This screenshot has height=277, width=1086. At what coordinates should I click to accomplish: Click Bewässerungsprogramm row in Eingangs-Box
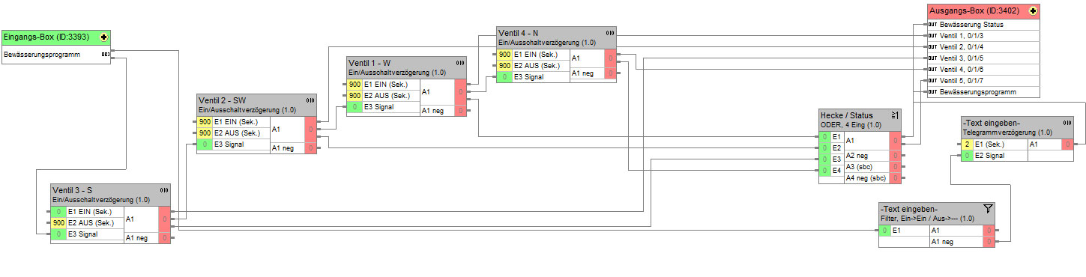[x=56, y=55]
